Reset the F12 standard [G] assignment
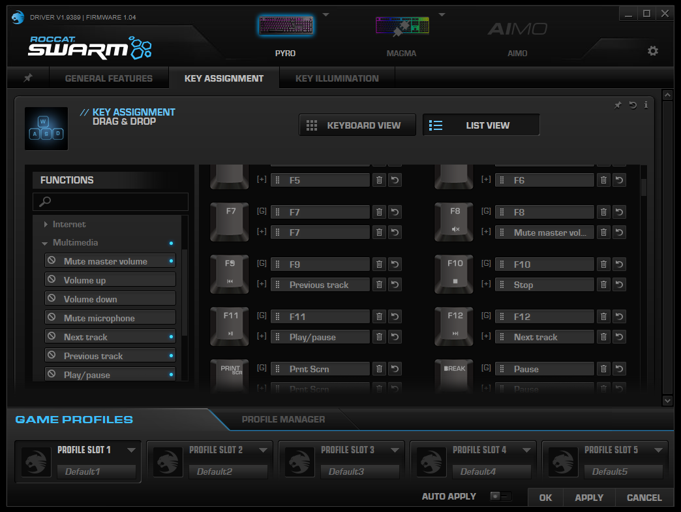 pos(619,317)
